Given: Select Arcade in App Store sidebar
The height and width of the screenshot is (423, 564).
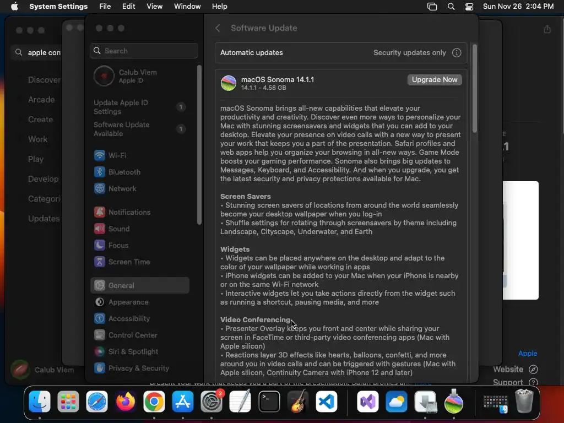Looking at the screenshot, I should click(x=41, y=100).
